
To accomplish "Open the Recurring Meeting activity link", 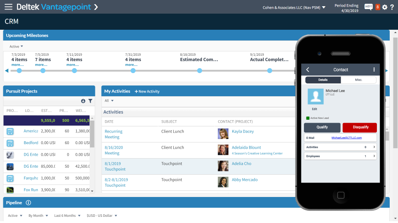I will pos(114,134).
